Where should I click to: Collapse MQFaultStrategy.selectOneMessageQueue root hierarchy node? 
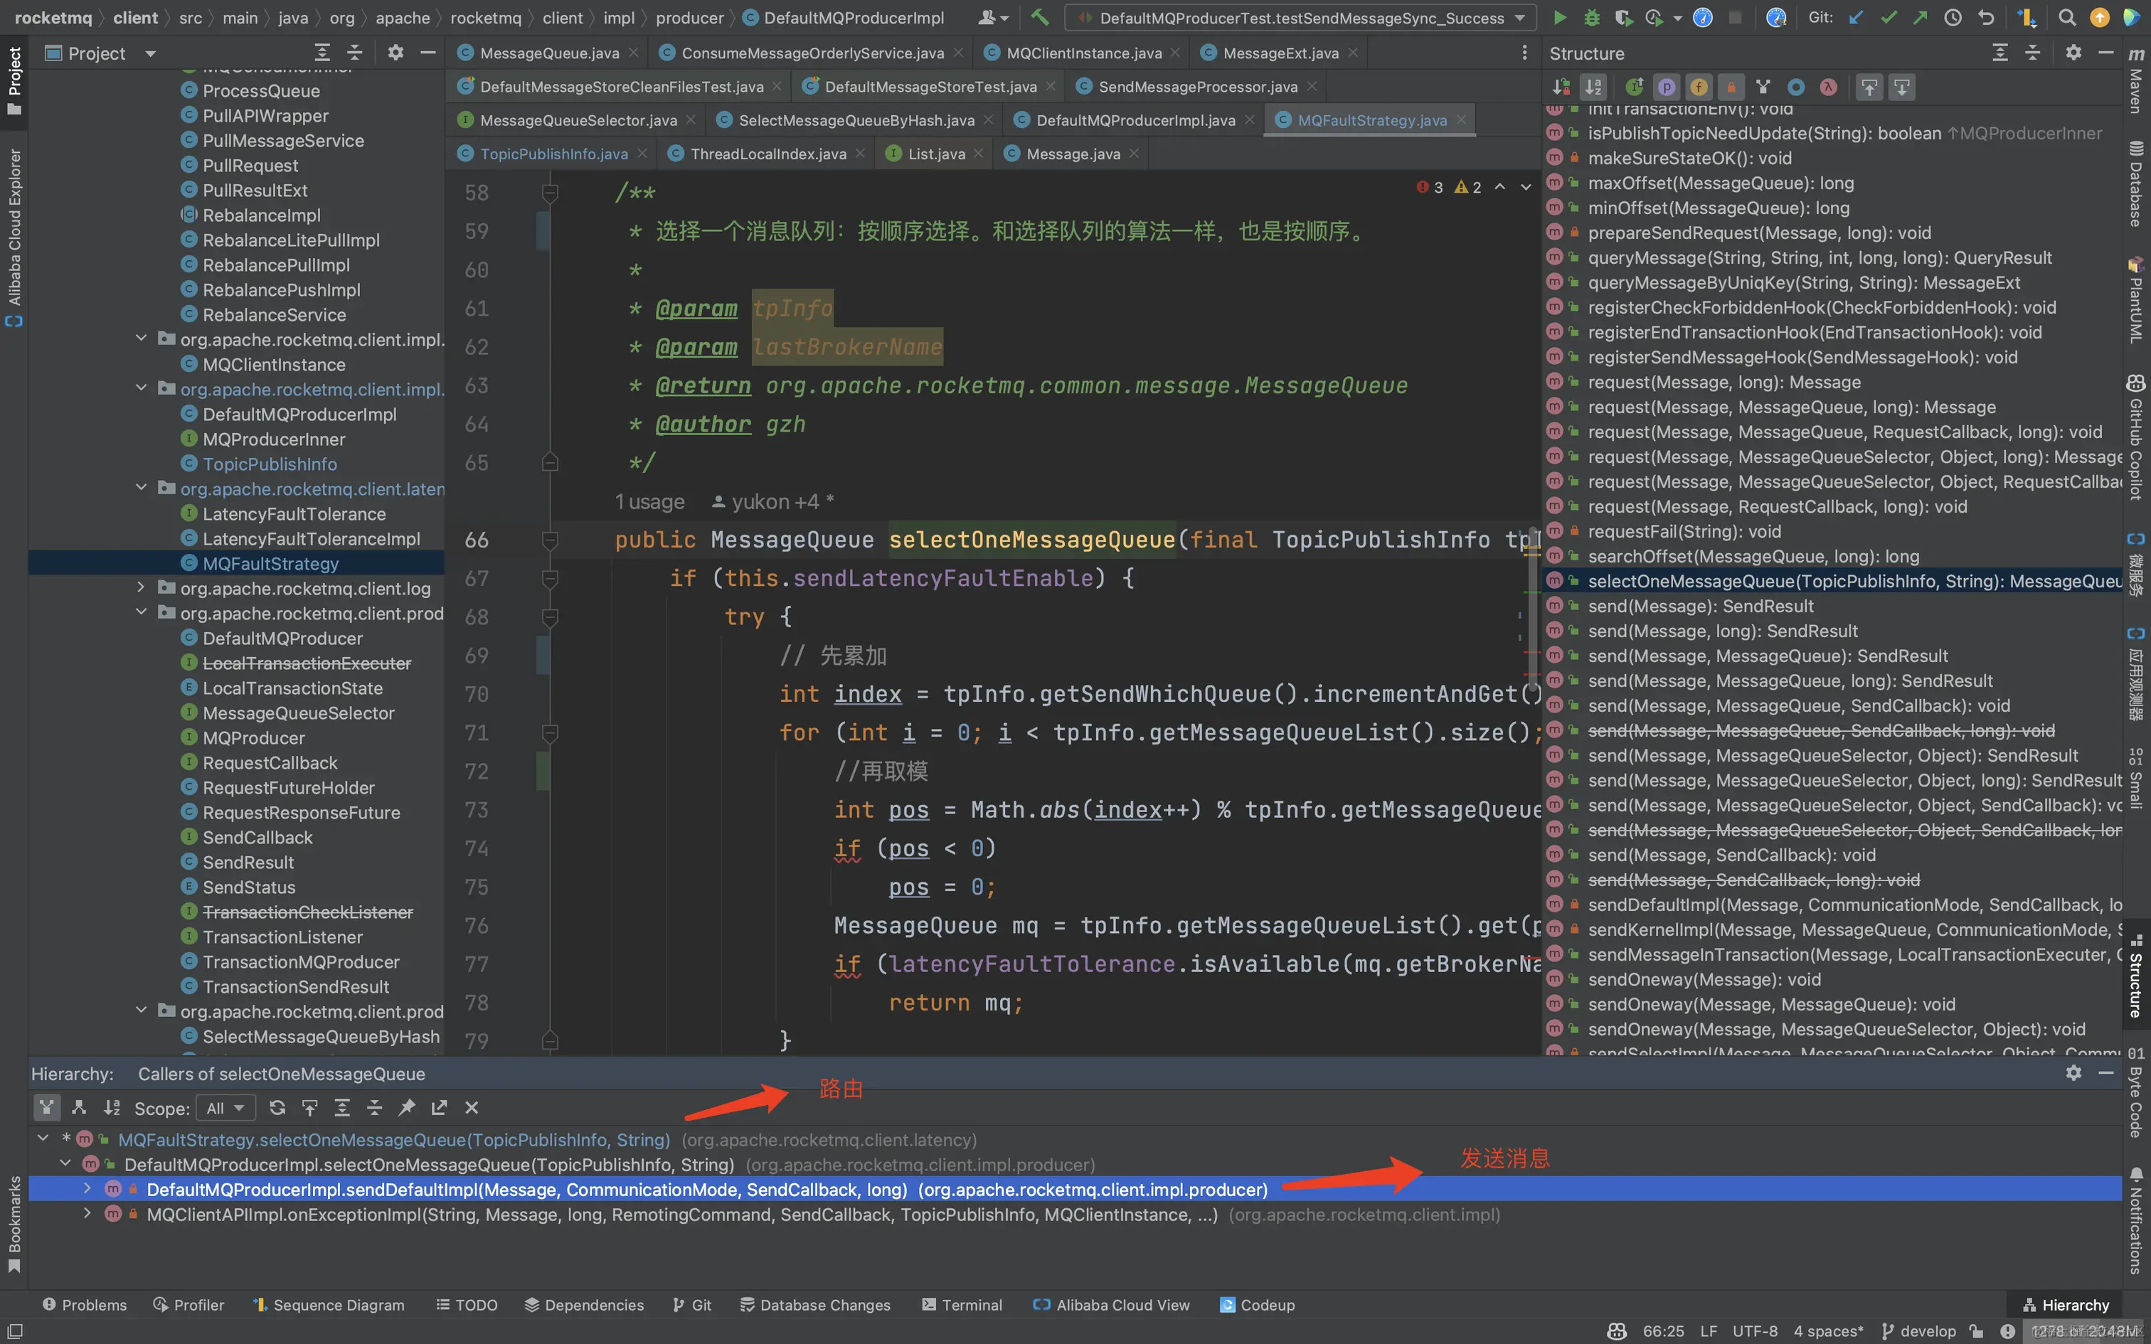43,1138
